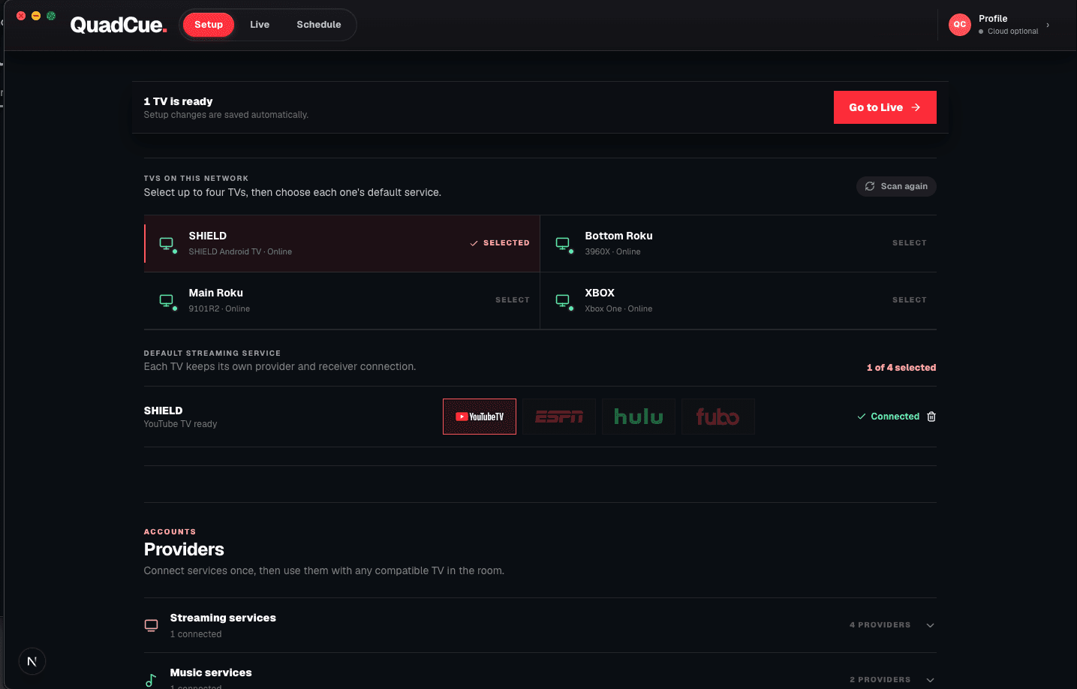Click the Go to Live button
1077x689 pixels.
pos(885,107)
